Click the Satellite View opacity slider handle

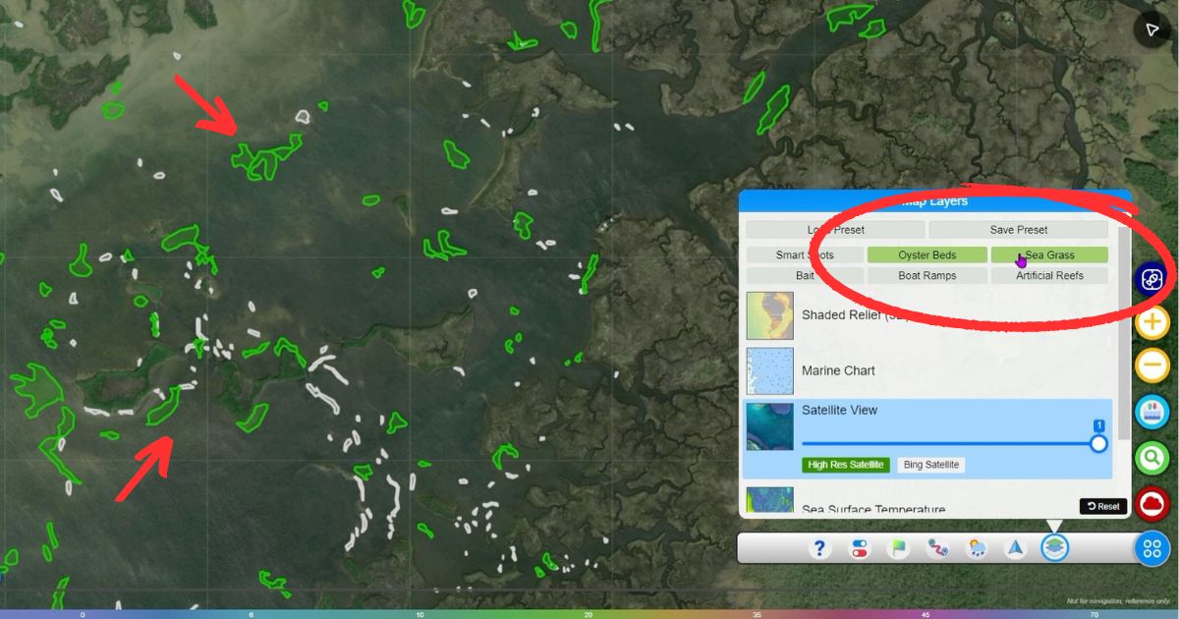(x=1098, y=443)
